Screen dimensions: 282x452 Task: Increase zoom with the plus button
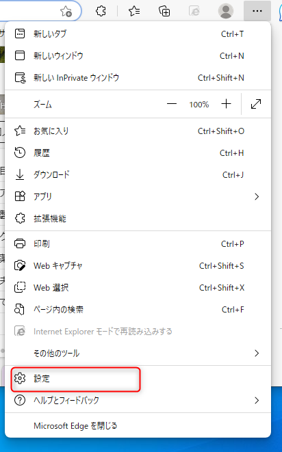click(x=227, y=104)
